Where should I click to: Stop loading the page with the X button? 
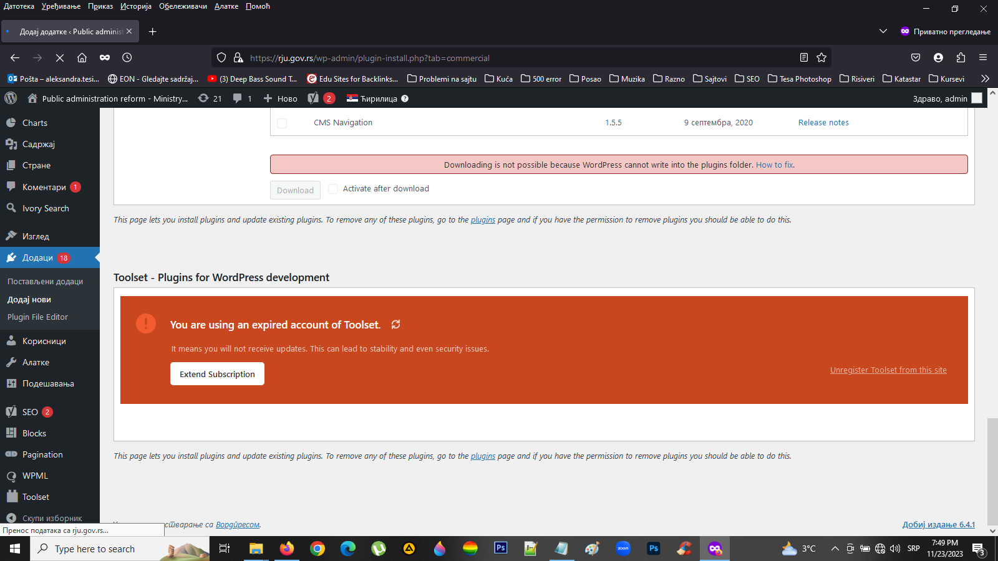pyautogui.click(x=60, y=58)
